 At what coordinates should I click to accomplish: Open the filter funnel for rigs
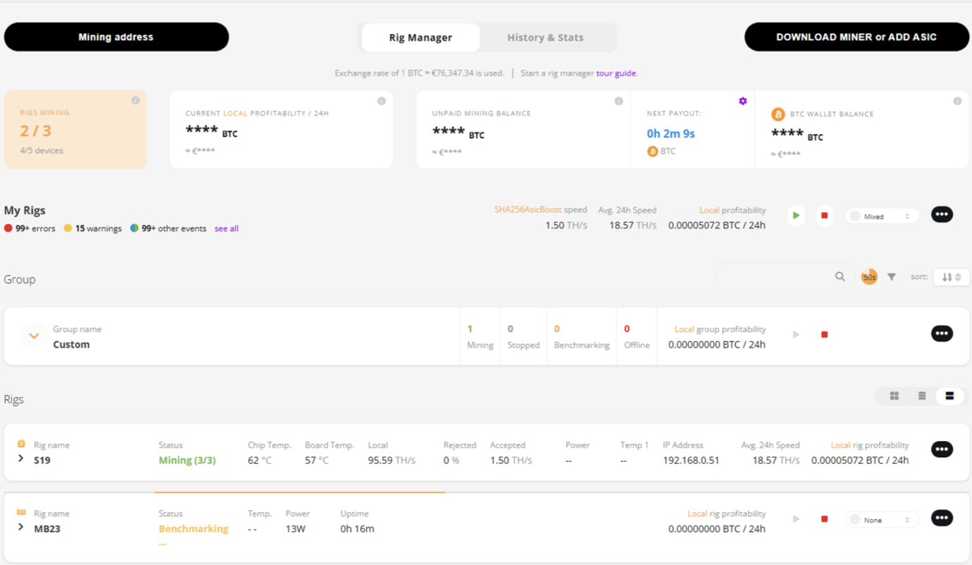click(x=892, y=276)
